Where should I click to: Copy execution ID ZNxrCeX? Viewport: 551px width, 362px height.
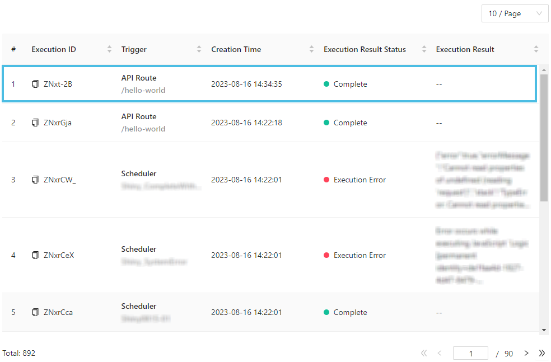click(35, 256)
